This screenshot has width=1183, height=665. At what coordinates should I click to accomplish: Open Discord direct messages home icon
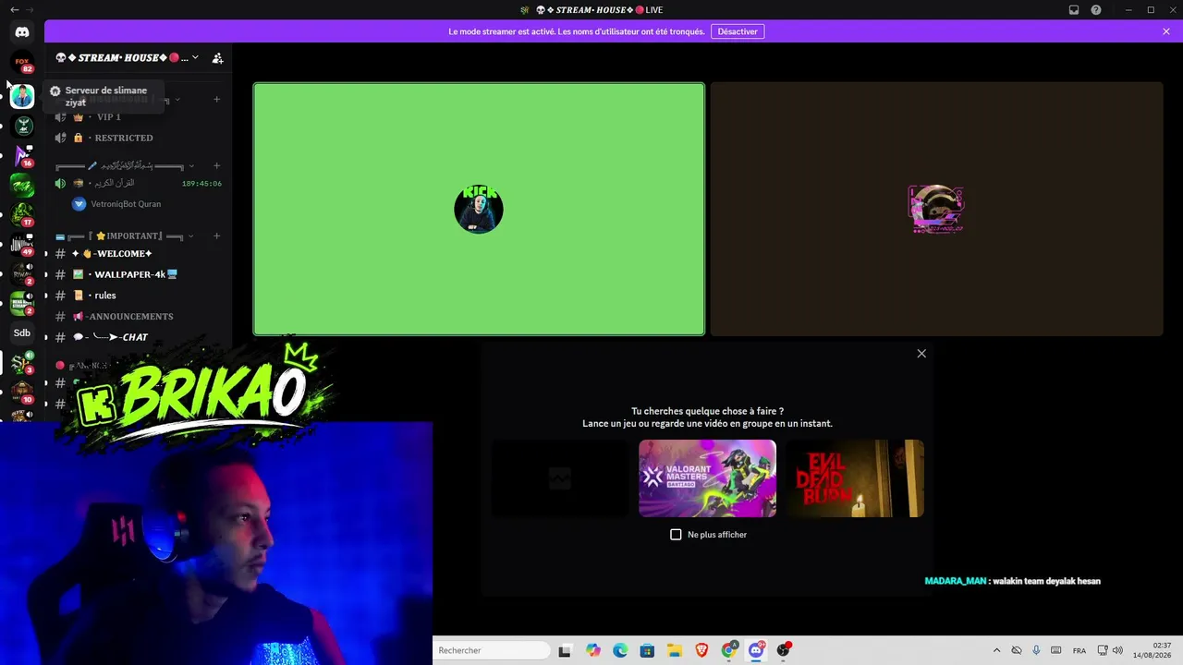[22, 32]
